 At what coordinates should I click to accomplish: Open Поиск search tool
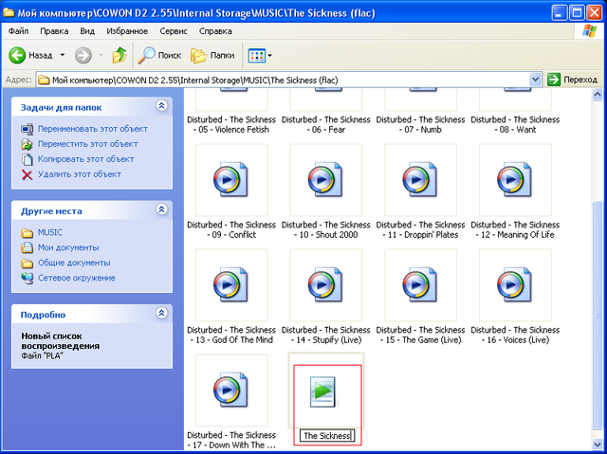point(160,55)
